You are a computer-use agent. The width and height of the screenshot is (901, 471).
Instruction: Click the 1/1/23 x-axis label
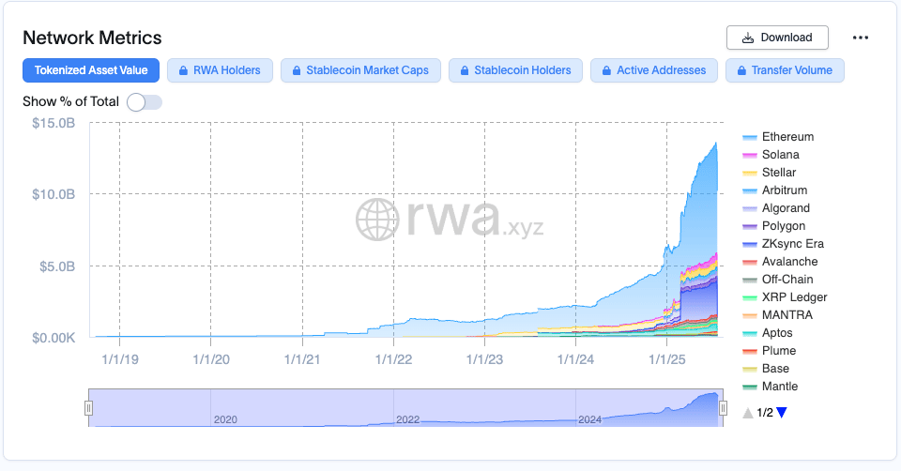[x=484, y=359]
